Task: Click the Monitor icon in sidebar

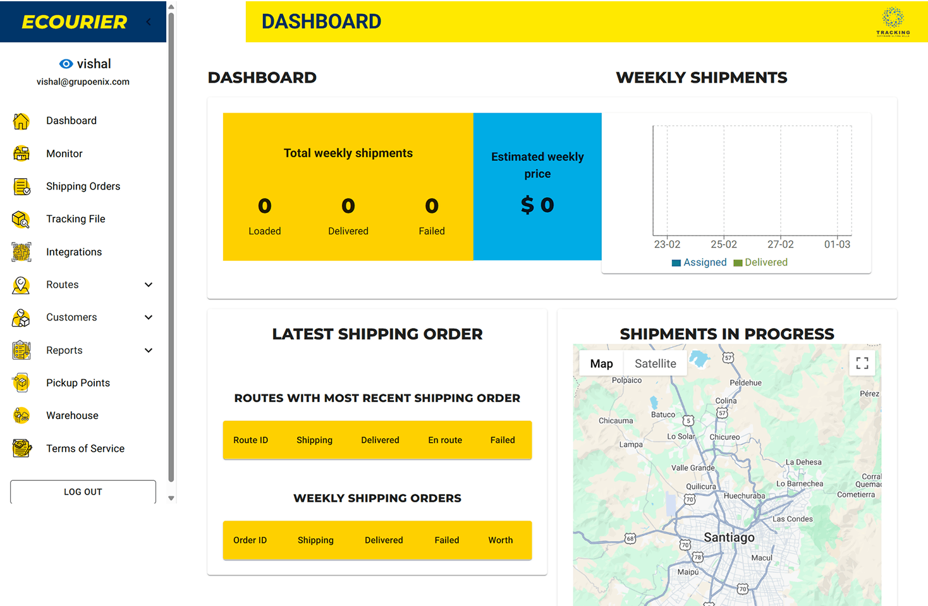Action: [21, 154]
